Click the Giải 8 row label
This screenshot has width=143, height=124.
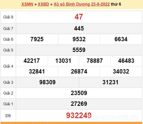[x=8, y=17]
